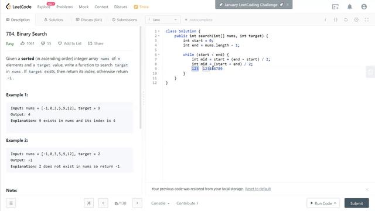Reset code to default via revert icon
Screen dimensions: 375x211
[346, 20]
